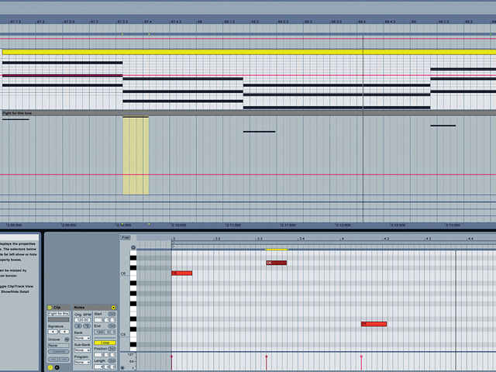Nudge the clip backward with the left nudge button
Screen dimensions: 496x372
click(x=53, y=360)
